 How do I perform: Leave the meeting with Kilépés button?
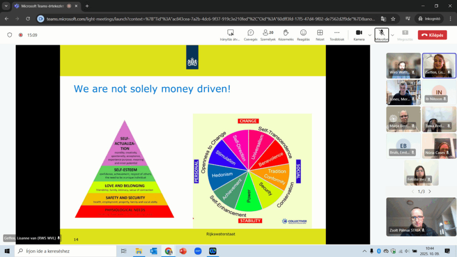(x=432, y=35)
